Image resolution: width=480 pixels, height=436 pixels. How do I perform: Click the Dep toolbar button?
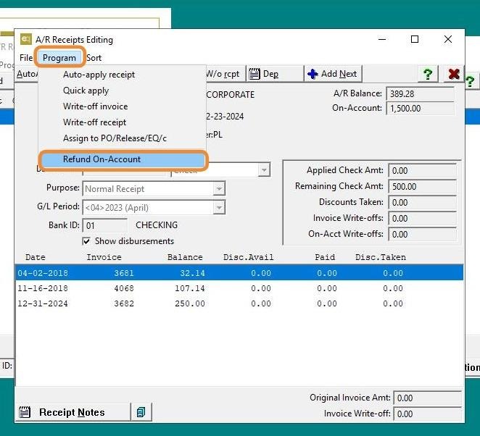coord(275,74)
